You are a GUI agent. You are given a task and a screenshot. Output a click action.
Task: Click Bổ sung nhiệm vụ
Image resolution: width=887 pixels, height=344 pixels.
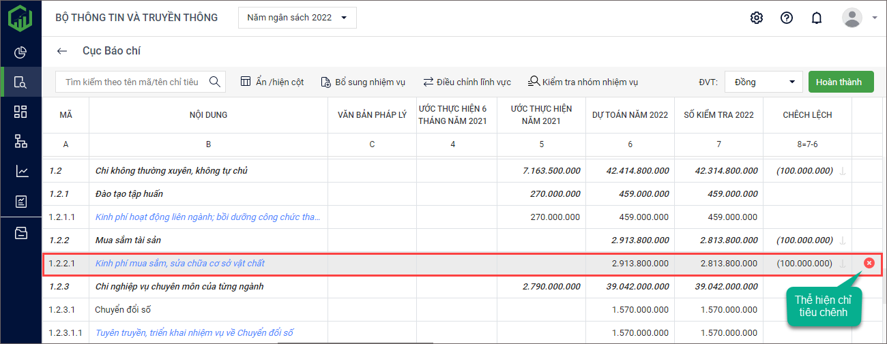pos(363,82)
